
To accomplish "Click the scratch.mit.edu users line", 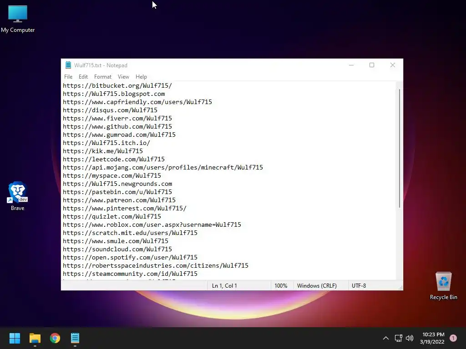I will 130,233.
